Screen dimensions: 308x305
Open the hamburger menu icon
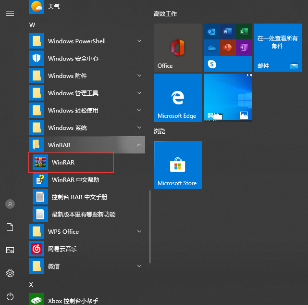[10, 14]
